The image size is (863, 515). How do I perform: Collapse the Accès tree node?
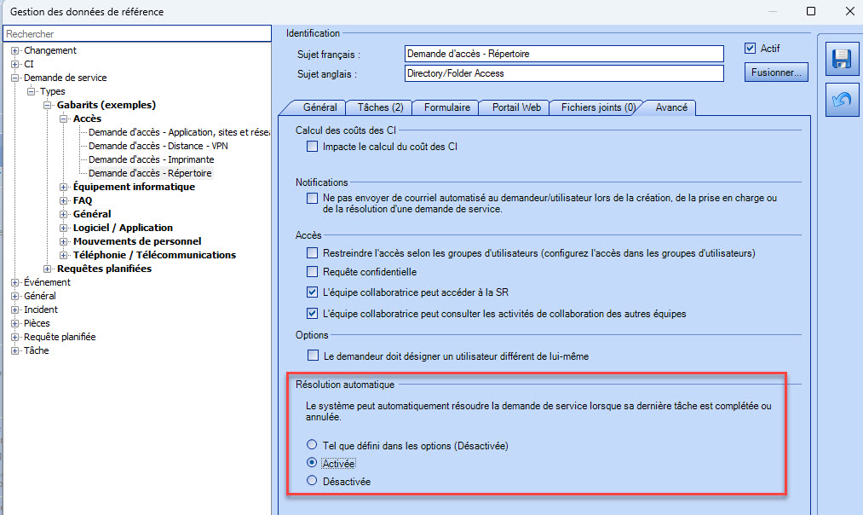click(x=64, y=119)
